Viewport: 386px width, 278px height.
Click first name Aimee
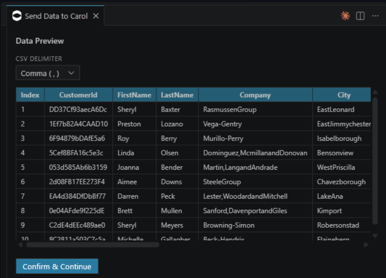(x=127, y=182)
